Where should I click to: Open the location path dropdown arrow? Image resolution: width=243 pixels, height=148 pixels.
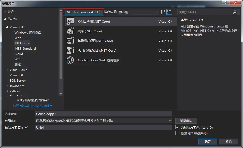click(x=170, y=121)
